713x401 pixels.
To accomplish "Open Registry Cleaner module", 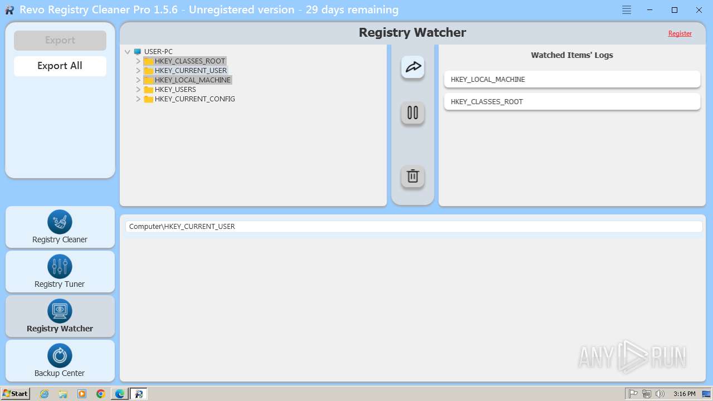I will coord(60,227).
